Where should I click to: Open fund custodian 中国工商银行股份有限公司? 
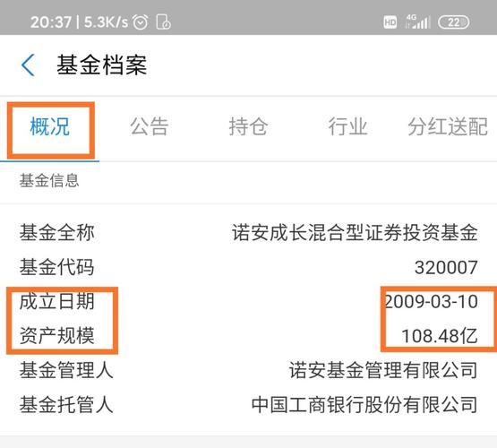364,405
